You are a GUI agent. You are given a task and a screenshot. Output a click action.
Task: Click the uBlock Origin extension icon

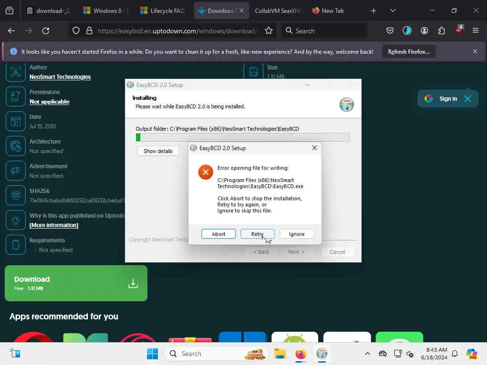[x=459, y=30]
